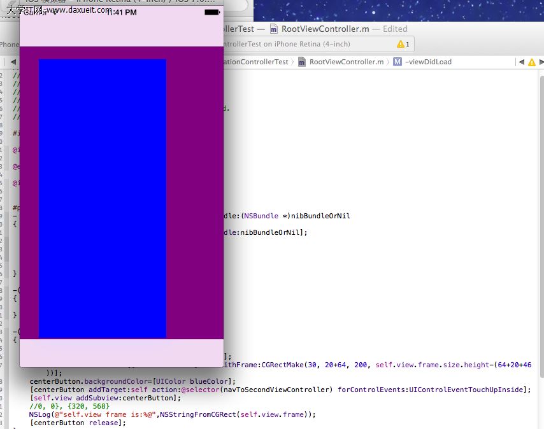This screenshot has height=429, width=544.
Task: Click the NSLog self.view frame code line
Action: tap(172, 414)
